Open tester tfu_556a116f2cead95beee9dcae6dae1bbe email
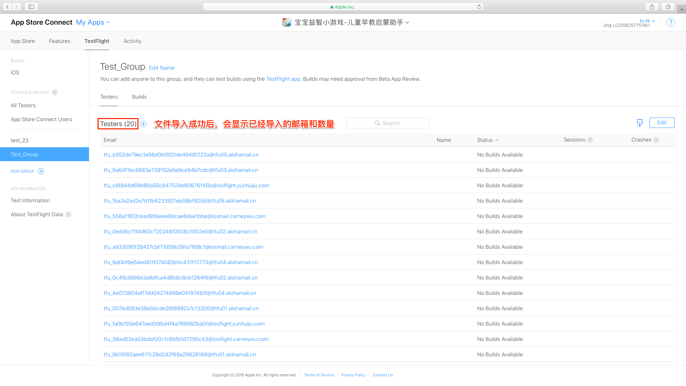Viewport: 686px width, 386px height. tap(184, 216)
